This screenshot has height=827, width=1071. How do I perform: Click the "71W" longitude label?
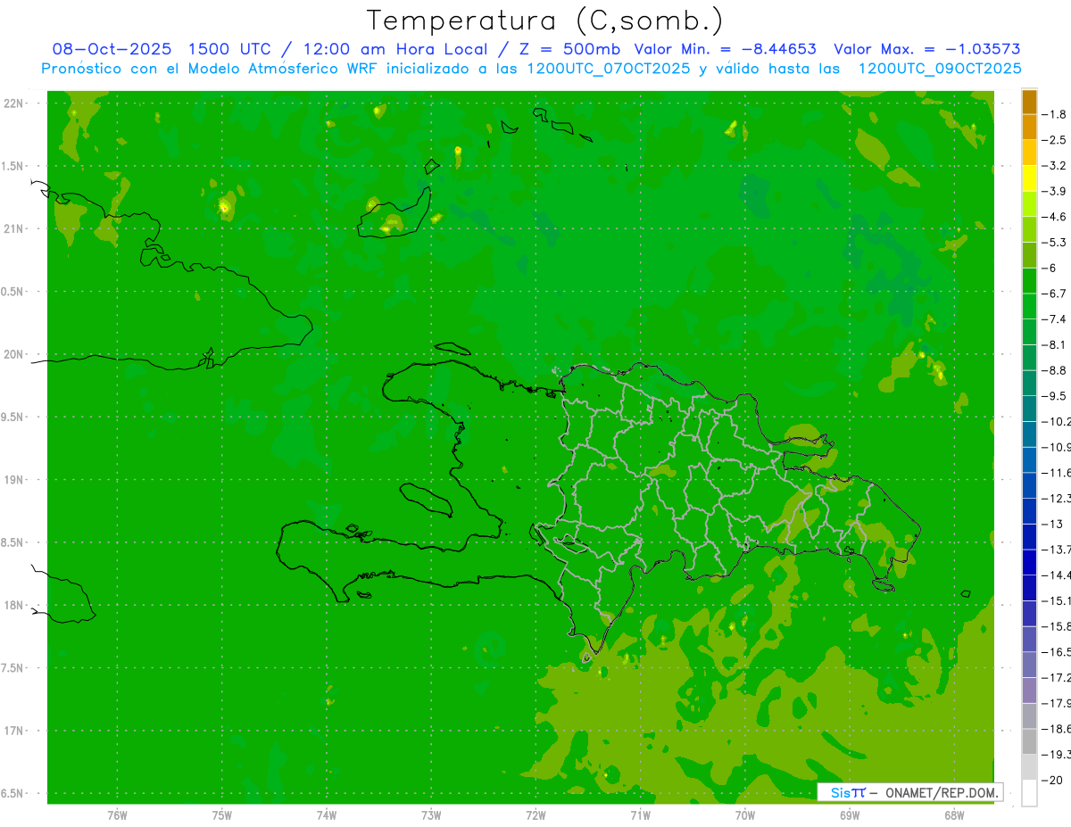640,815
